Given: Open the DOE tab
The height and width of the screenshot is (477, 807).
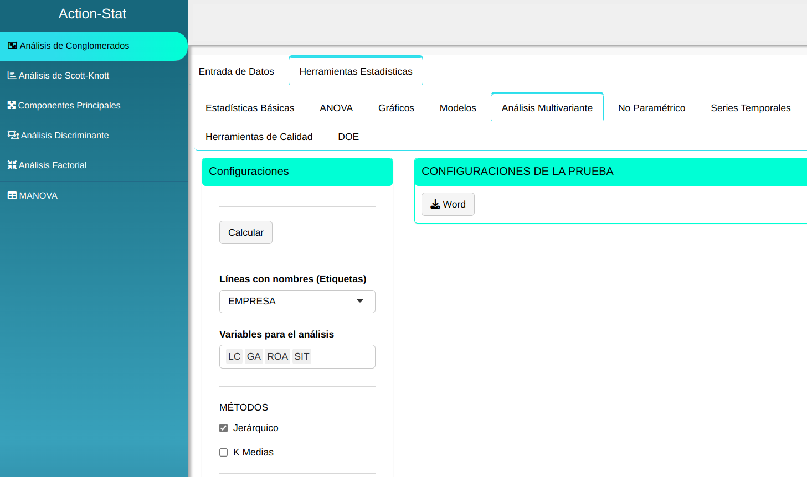Looking at the screenshot, I should (348, 137).
